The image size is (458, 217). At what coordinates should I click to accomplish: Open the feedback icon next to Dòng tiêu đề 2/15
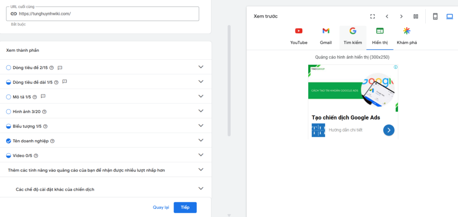point(60,68)
